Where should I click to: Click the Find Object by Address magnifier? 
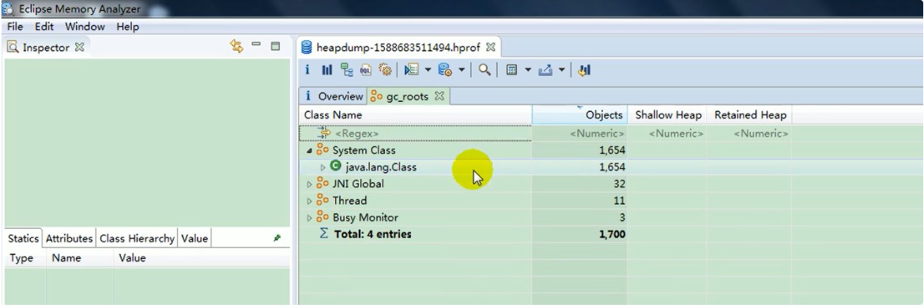point(485,70)
